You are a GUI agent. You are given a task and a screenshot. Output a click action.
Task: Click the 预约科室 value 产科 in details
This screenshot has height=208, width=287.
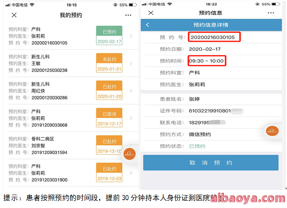(194, 73)
